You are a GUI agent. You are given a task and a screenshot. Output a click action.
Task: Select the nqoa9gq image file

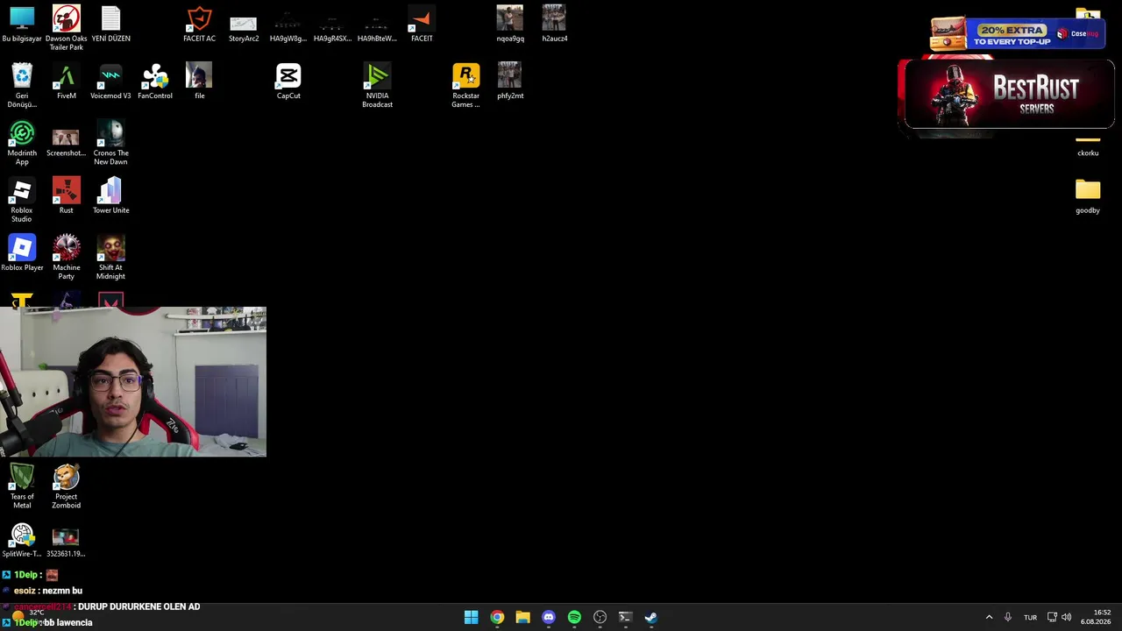[510, 24]
